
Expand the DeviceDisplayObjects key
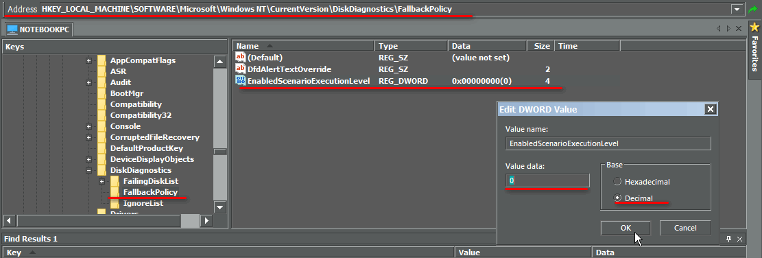88,159
